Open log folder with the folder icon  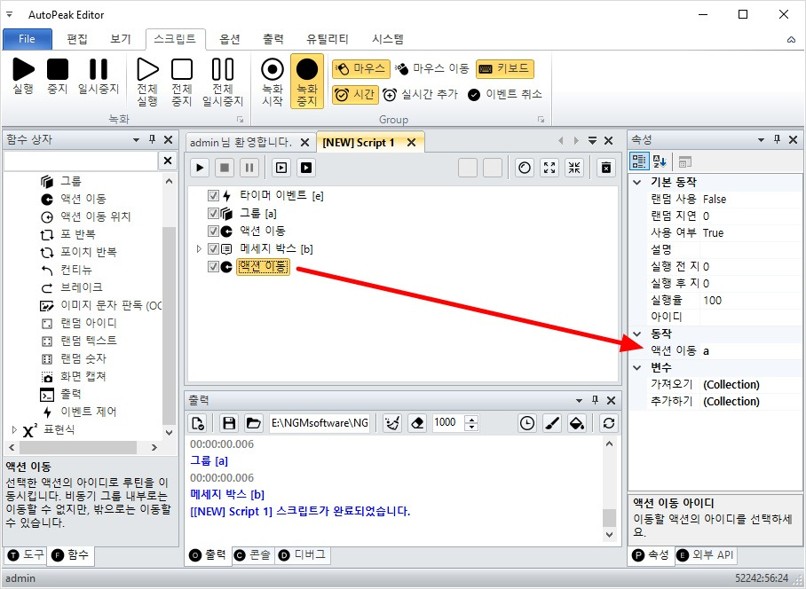[253, 423]
